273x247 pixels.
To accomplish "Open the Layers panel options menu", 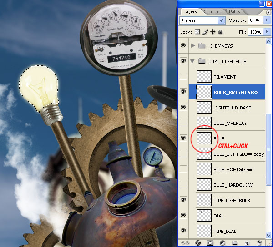I will click(x=268, y=12).
